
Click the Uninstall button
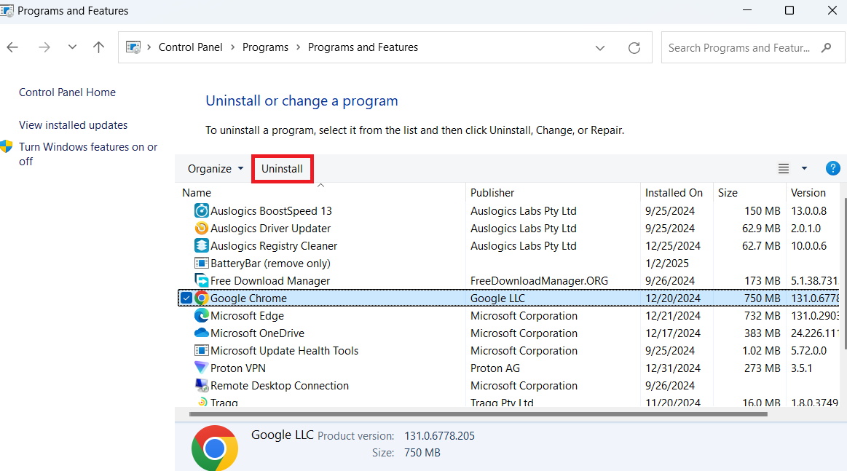coord(282,168)
